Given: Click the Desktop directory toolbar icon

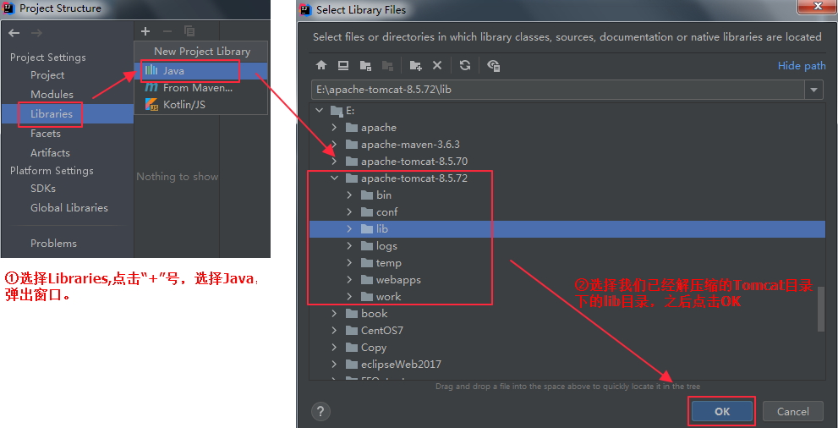Looking at the screenshot, I should click(x=343, y=65).
